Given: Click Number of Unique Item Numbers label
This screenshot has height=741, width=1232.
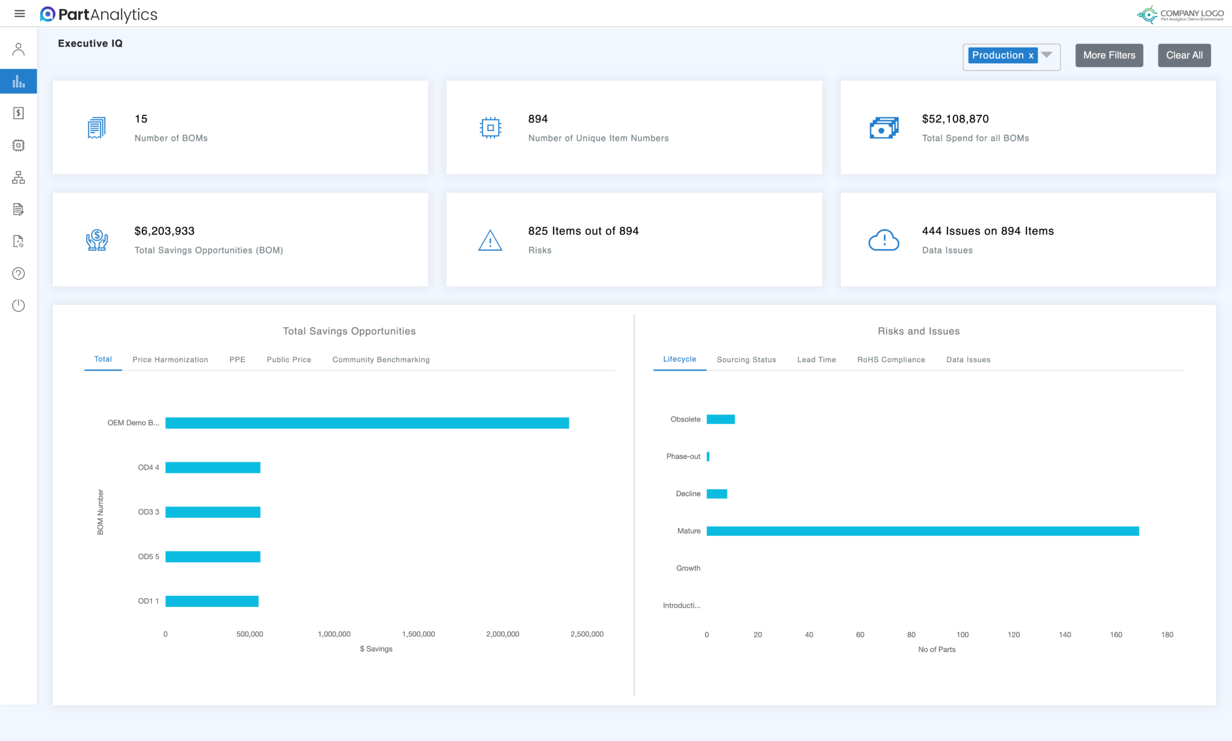Looking at the screenshot, I should (x=599, y=138).
